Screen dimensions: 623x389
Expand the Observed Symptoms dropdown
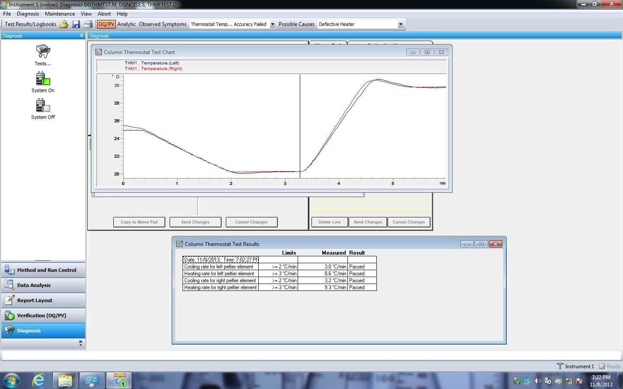(x=273, y=24)
